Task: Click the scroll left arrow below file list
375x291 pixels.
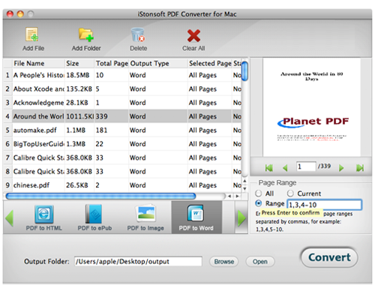Action: pos(229,196)
